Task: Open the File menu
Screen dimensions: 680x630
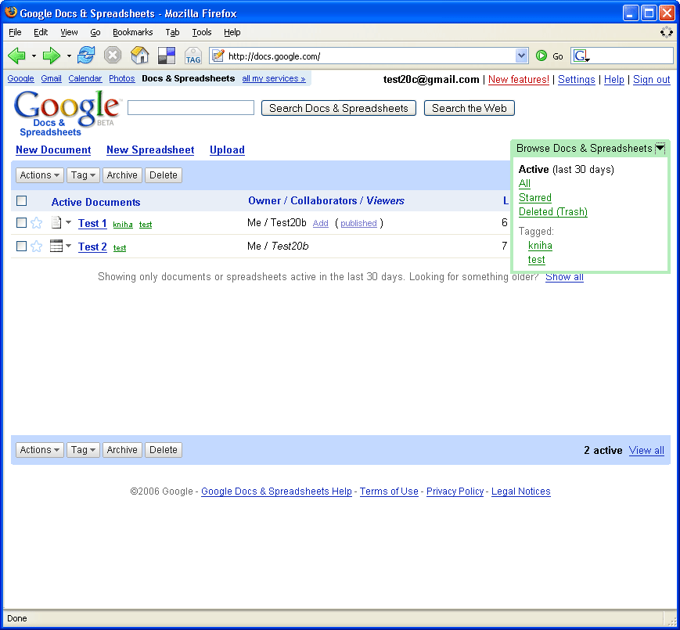Action: 15,32
